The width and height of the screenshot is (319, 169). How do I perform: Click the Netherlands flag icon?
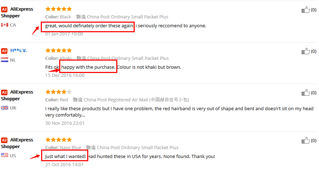[x=5, y=60]
